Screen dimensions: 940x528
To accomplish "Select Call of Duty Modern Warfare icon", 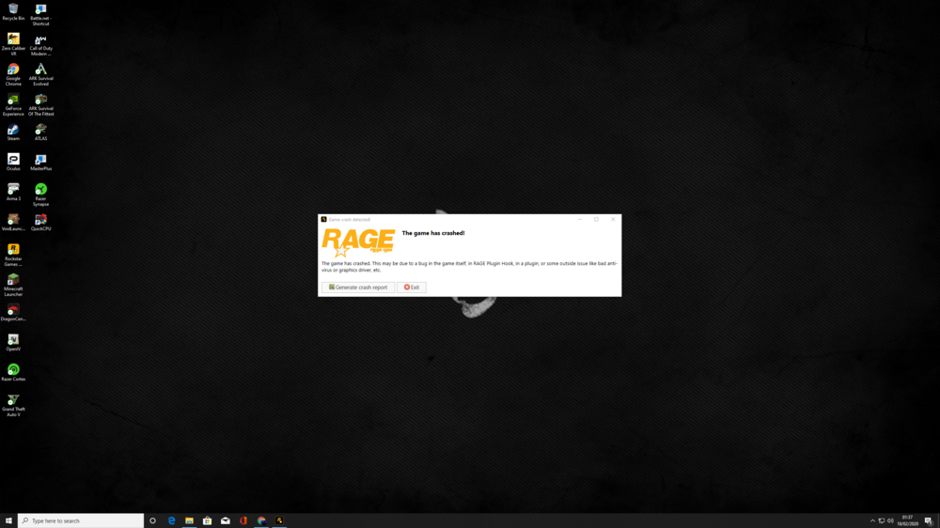I will point(40,44).
